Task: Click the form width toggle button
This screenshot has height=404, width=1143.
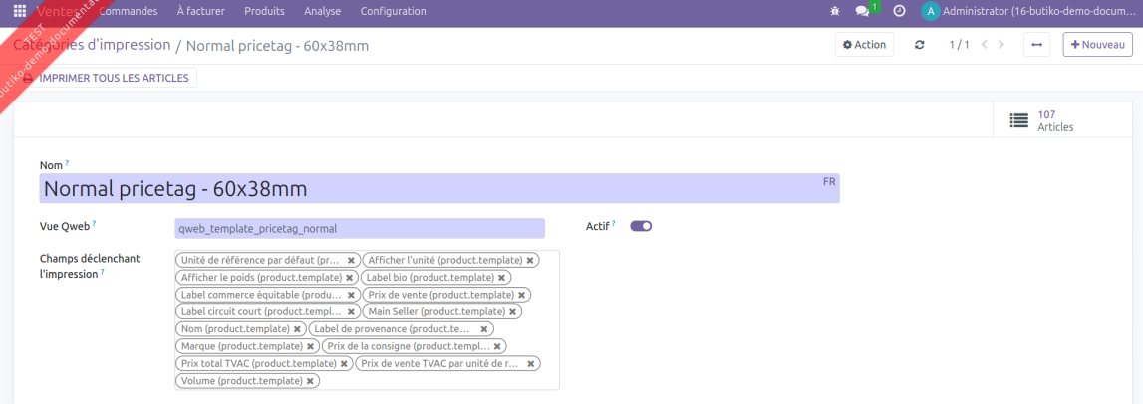Action: pyautogui.click(x=1036, y=45)
